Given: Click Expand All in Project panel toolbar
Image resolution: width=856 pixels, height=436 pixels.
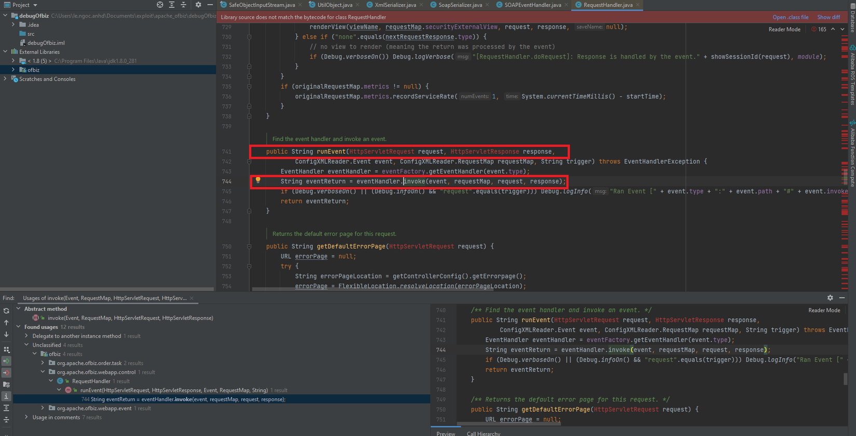Looking at the screenshot, I should click(172, 5).
